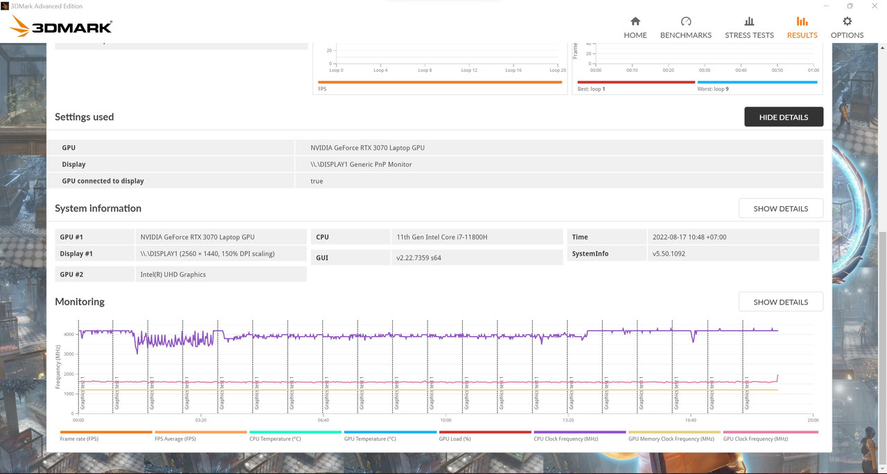Select the HOME menu label

pyautogui.click(x=635, y=35)
